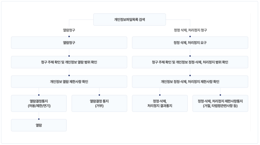Click the connector dot above 정정 삭제, 처리정지 요구
This screenshot has width=260, height=145.
(x=190, y=36)
